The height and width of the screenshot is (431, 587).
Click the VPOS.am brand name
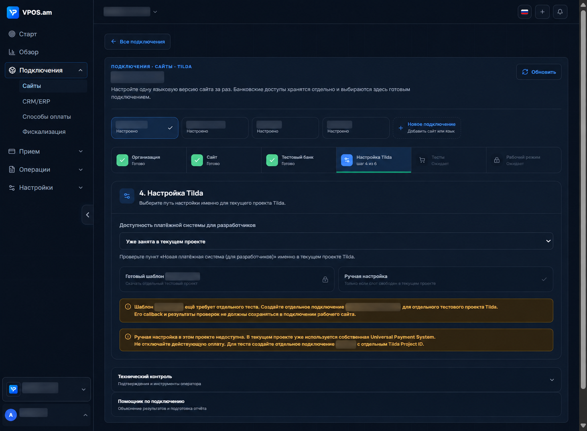[x=37, y=12]
